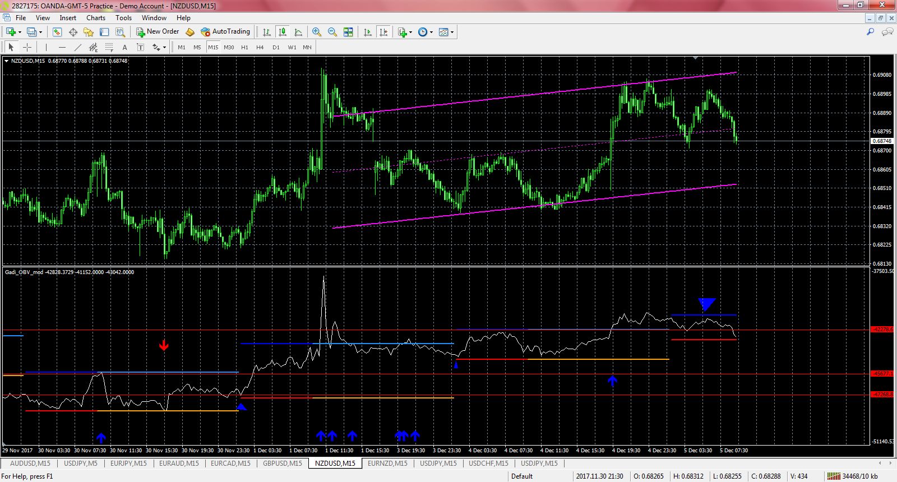Toggle Chart Shift icon

tap(383, 32)
